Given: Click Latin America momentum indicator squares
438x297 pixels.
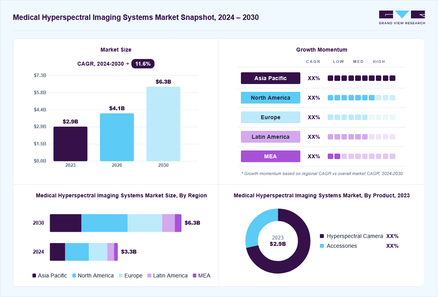Looking at the screenshot, I should 361,137.
